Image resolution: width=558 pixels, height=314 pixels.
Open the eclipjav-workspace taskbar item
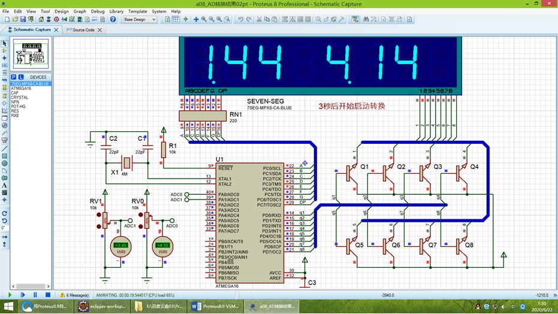click(102, 306)
